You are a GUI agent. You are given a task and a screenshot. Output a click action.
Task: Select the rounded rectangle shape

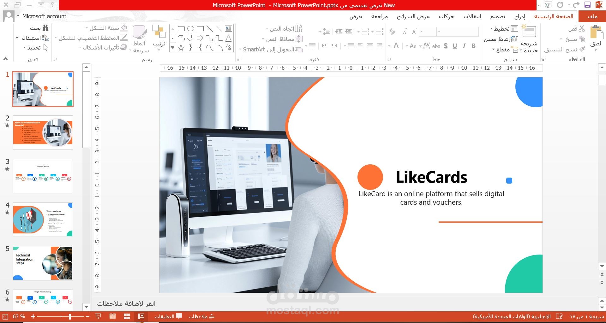click(x=181, y=29)
